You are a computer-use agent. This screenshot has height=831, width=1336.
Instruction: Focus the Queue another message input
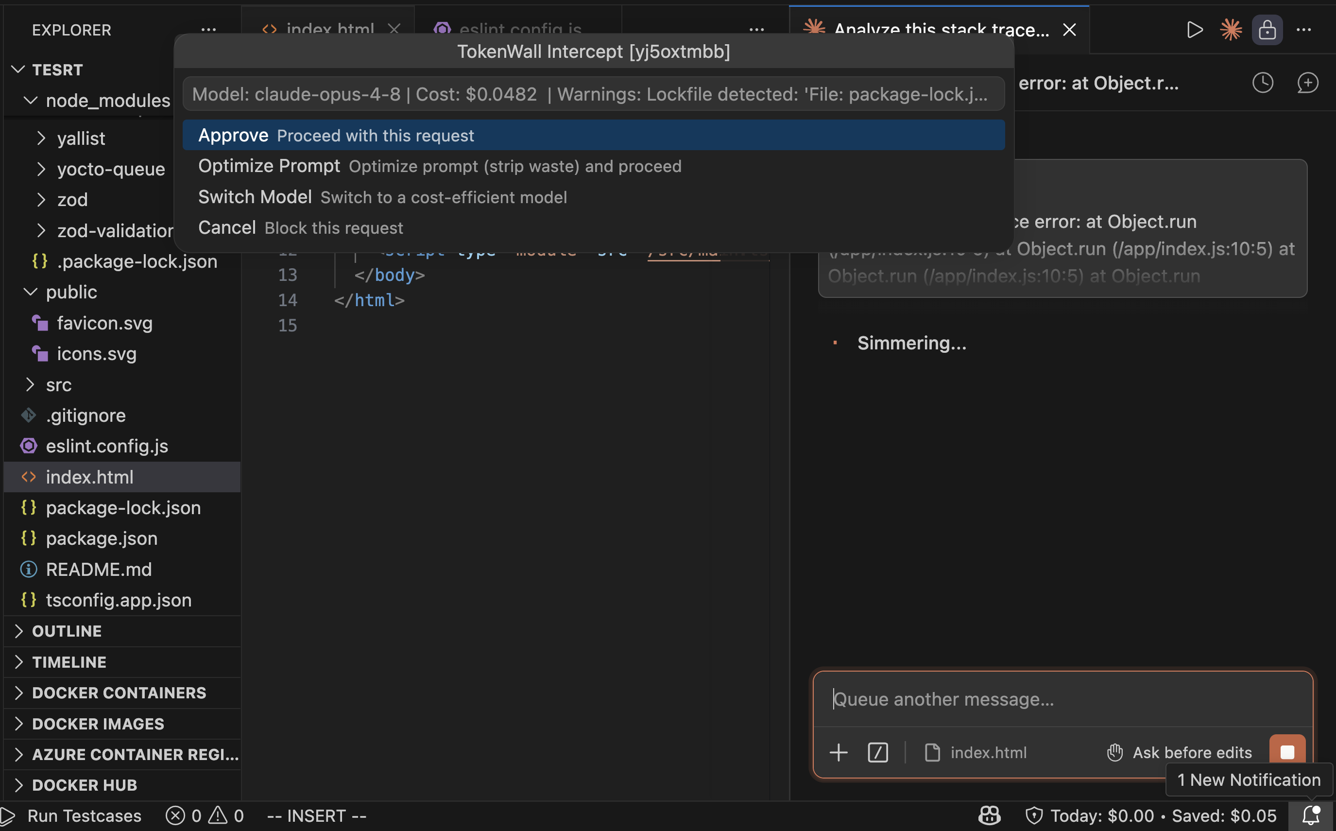(x=1062, y=698)
